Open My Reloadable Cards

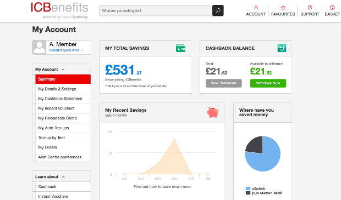63,118
